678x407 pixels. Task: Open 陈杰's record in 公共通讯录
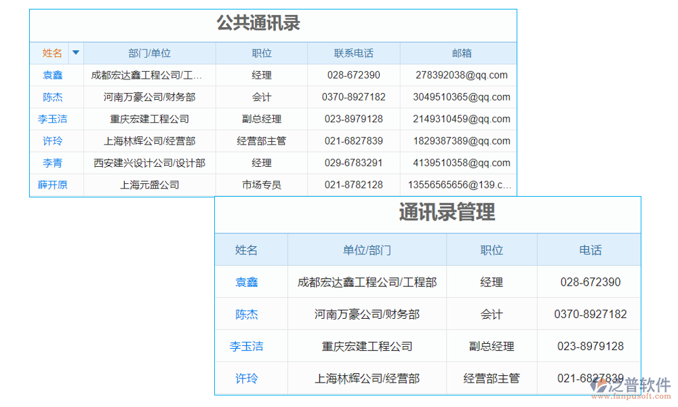52,97
